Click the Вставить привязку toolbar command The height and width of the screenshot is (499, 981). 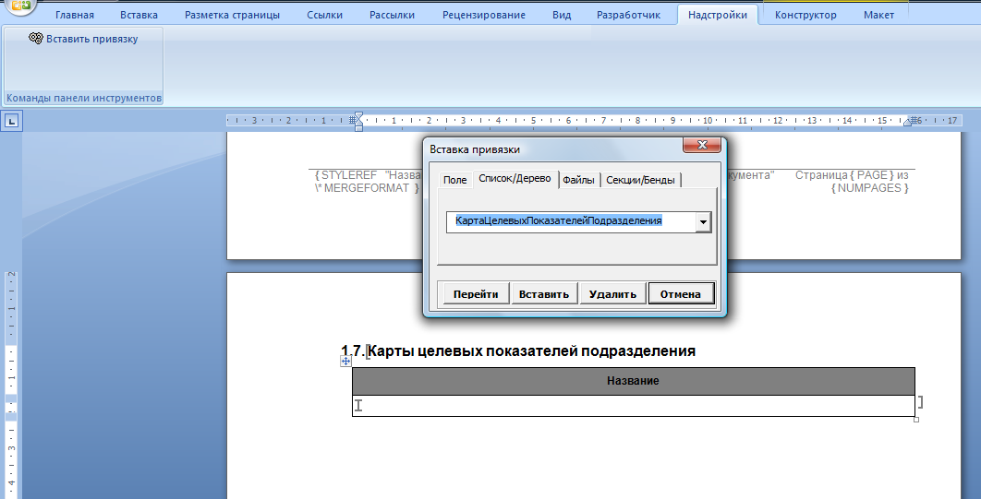pos(83,39)
